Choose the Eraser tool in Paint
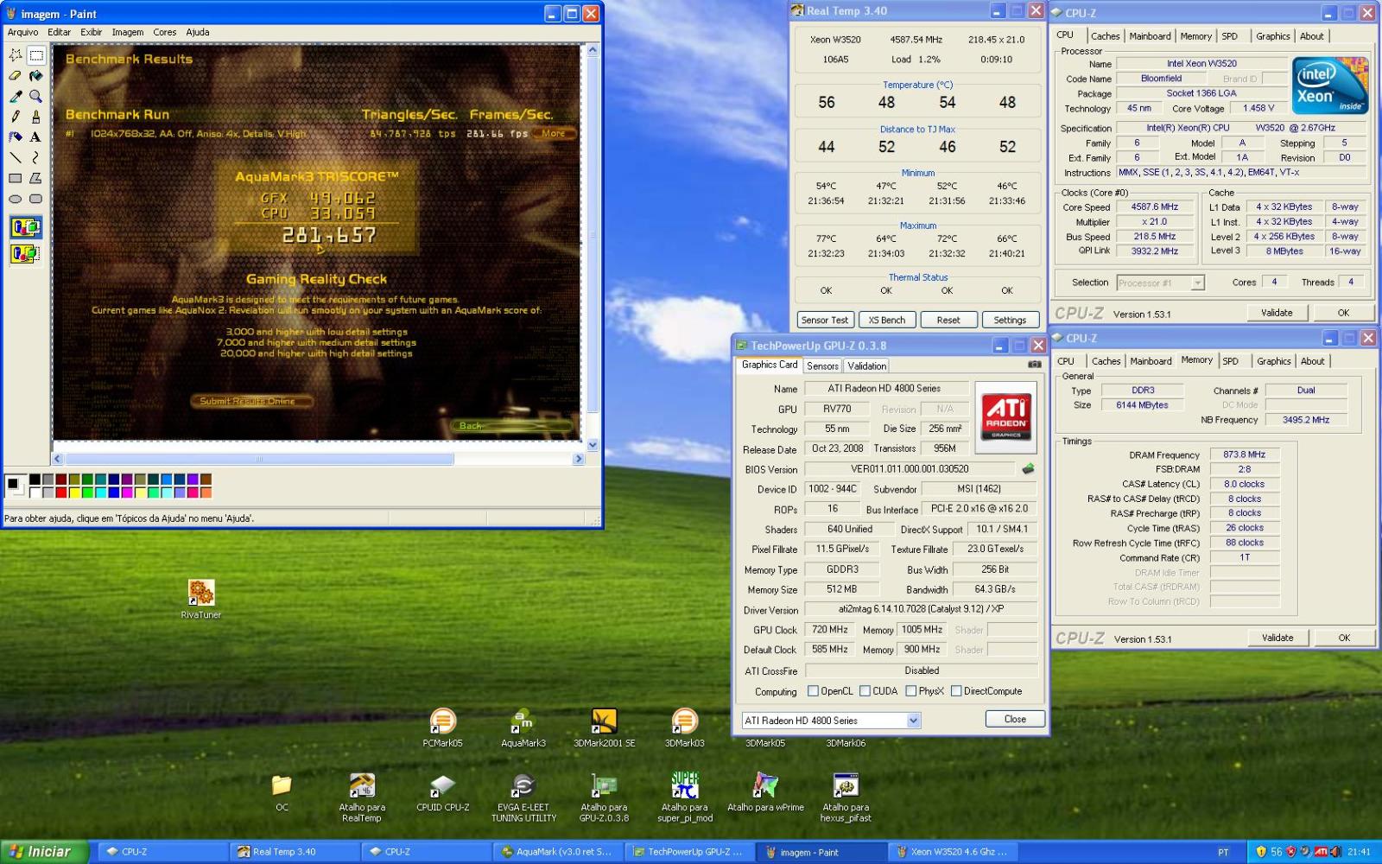Image resolution: width=1382 pixels, height=864 pixels. pos(16,76)
